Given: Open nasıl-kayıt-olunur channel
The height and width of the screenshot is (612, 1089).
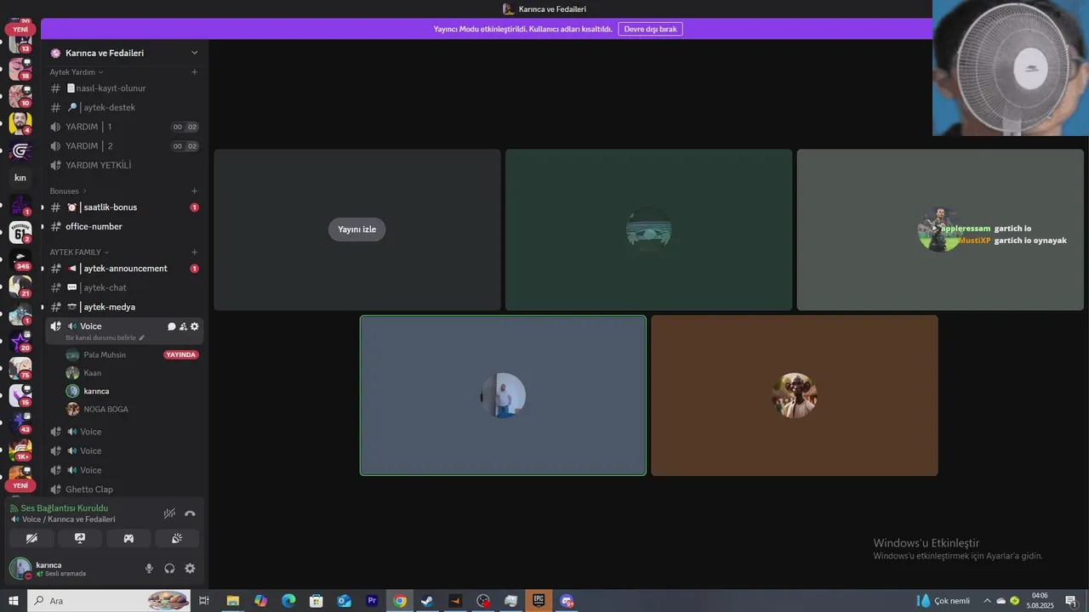Looking at the screenshot, I should point(124,88).
